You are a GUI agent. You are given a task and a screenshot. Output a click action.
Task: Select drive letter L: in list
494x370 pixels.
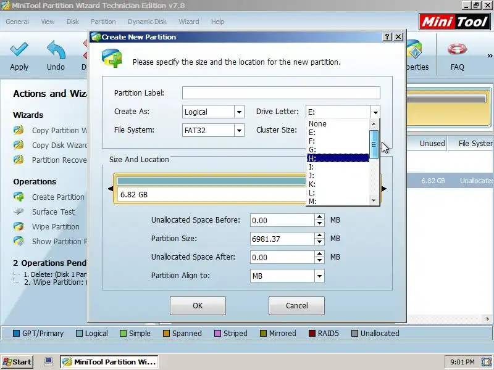tap(338, 192)
